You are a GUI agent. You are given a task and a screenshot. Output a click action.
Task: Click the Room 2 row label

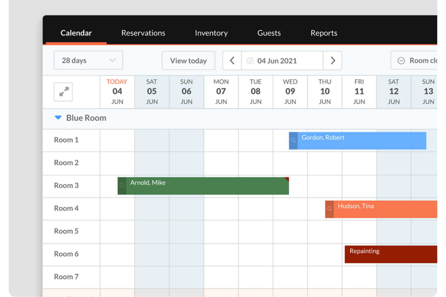(x=66, y=163)
